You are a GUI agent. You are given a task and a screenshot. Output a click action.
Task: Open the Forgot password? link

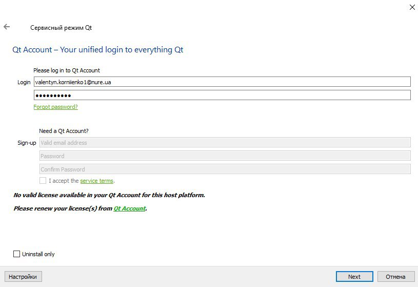(55, 107)
